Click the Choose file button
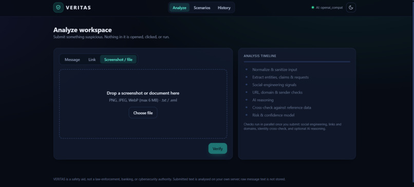 pos(143,113)
